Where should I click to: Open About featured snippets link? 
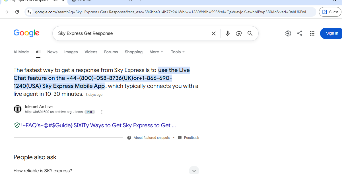pos(152,138)
